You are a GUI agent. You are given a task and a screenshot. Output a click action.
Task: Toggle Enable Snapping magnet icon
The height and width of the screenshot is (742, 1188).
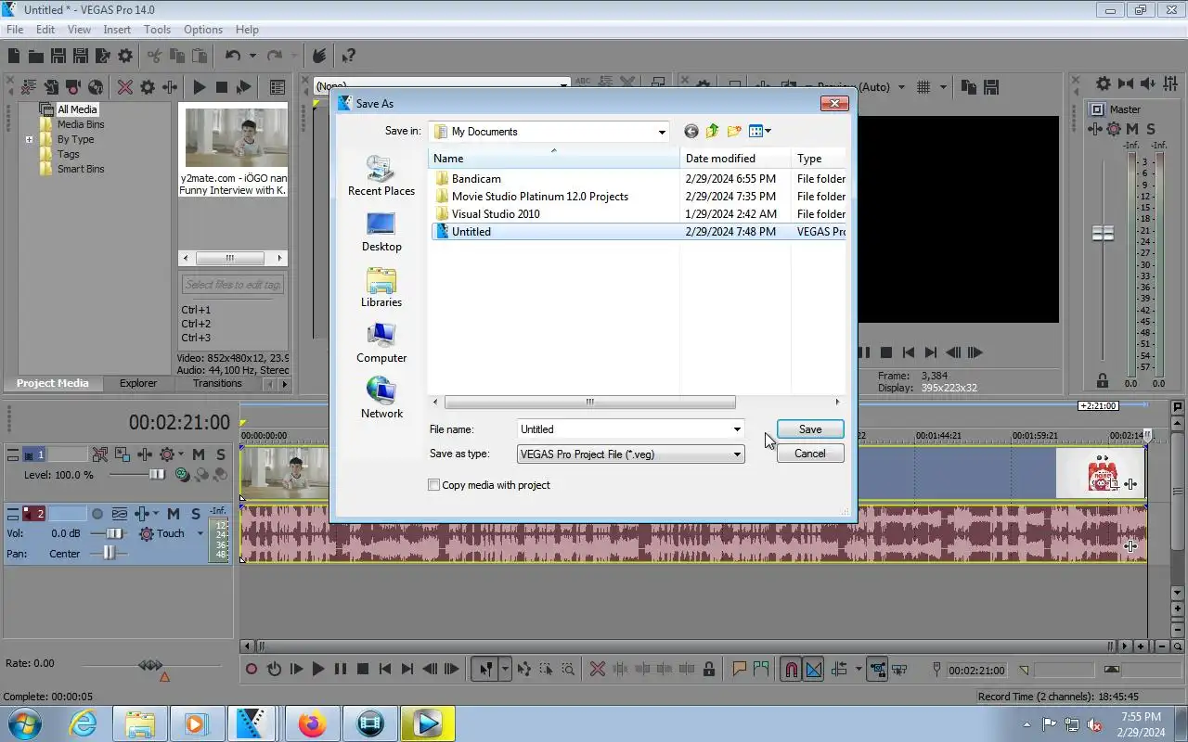point(790,669)
